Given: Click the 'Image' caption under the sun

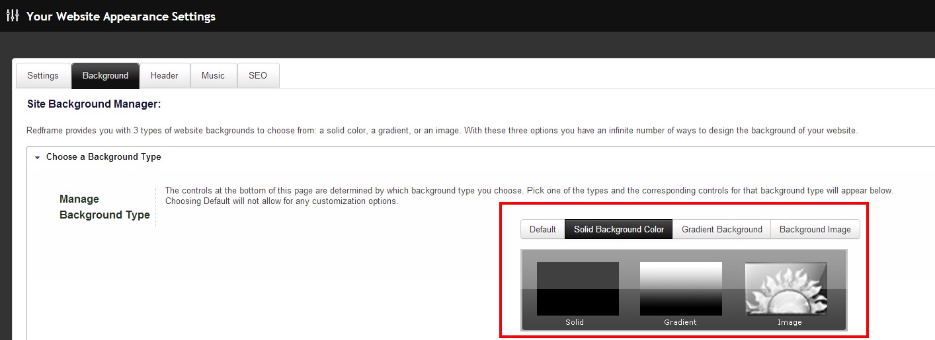Looking at the screenshot, I should tap(790, 322).
